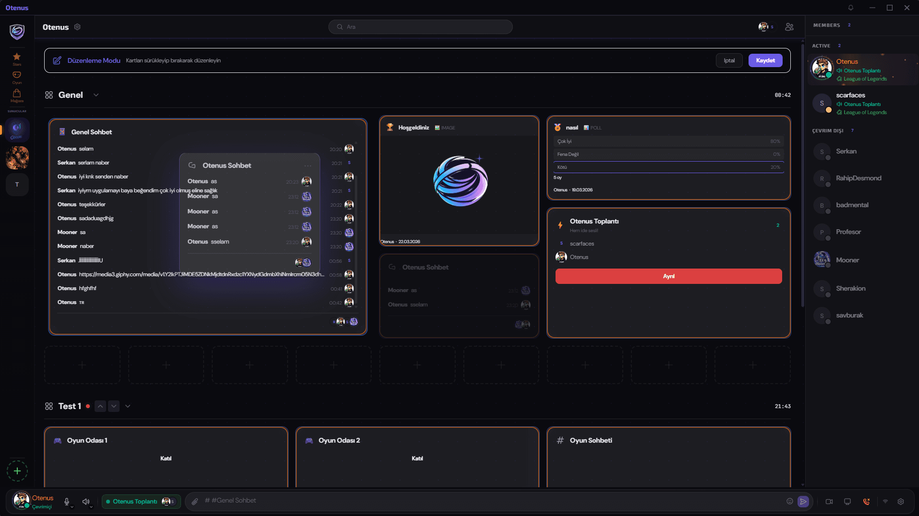The width and height of the screenshot is (919, 516).
Task: Click the send message arrow icon
Action: coord(803,502)
